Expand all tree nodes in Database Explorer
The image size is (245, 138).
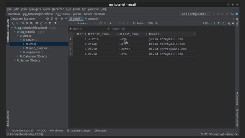52,19
